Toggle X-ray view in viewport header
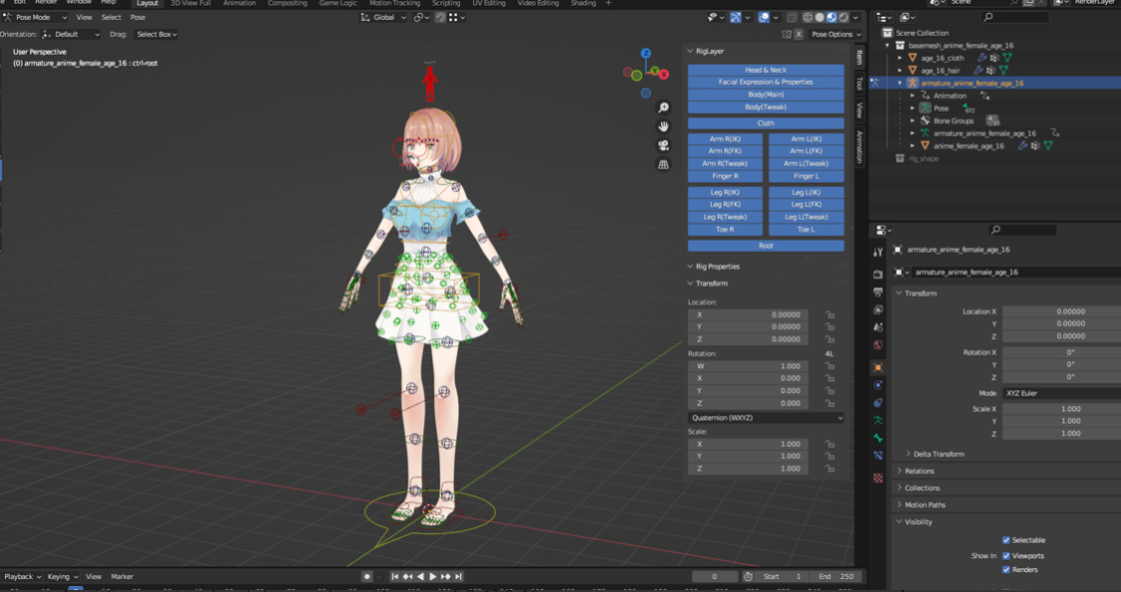The width and height of the screenshot is (1121, 592). pyautogui.click(x=791, y=17)
